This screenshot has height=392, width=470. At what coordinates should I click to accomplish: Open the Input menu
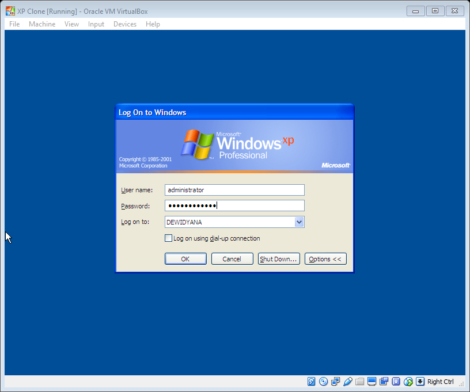(x=96, y=24)
